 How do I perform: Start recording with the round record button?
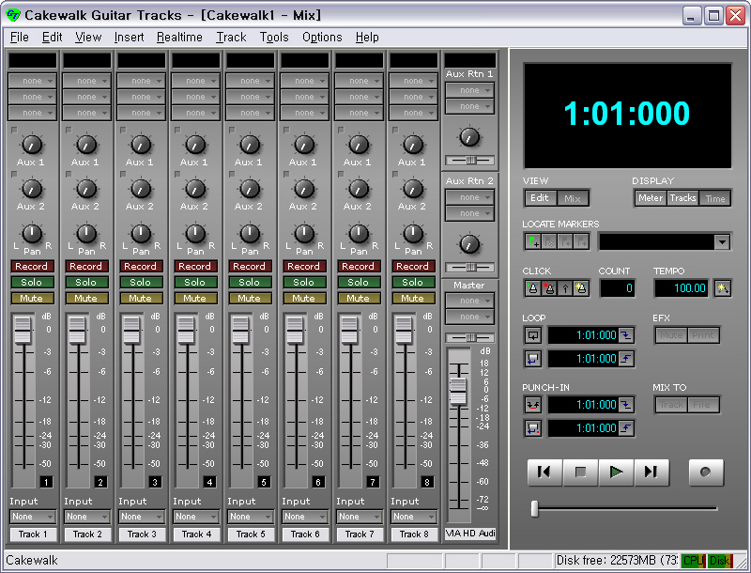(x=706, y=472)
